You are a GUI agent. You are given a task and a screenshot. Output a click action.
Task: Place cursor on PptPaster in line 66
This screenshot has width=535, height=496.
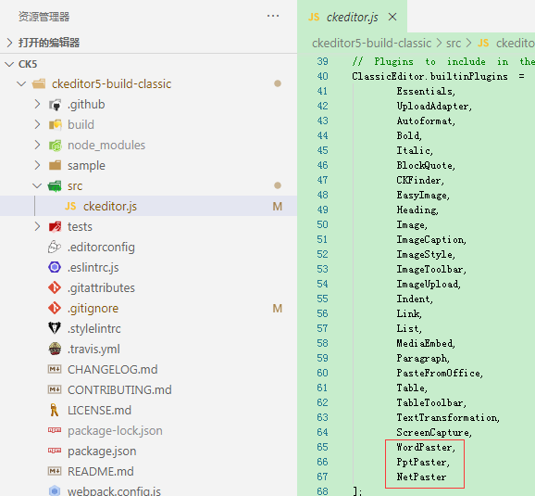pos(421,462)
